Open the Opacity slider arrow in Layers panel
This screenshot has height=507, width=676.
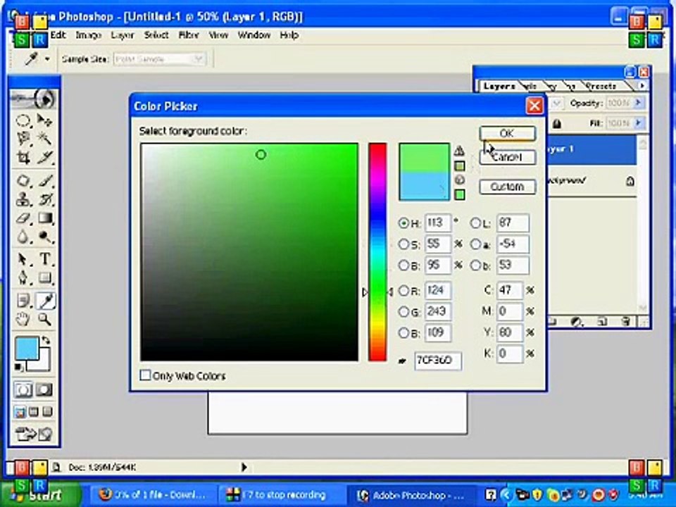coord(639,103)
